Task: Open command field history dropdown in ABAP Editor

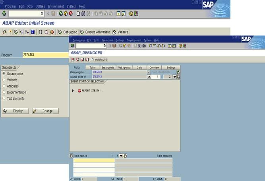Action: pyautogui.click(x=42, y=13)
